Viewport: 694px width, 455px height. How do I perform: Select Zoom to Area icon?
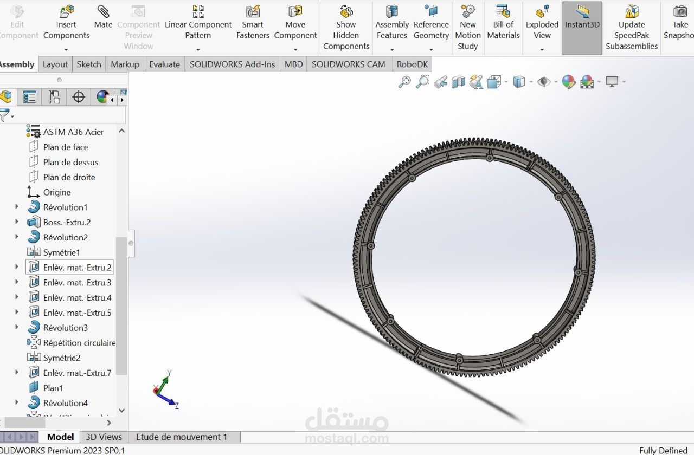point(422,82)
